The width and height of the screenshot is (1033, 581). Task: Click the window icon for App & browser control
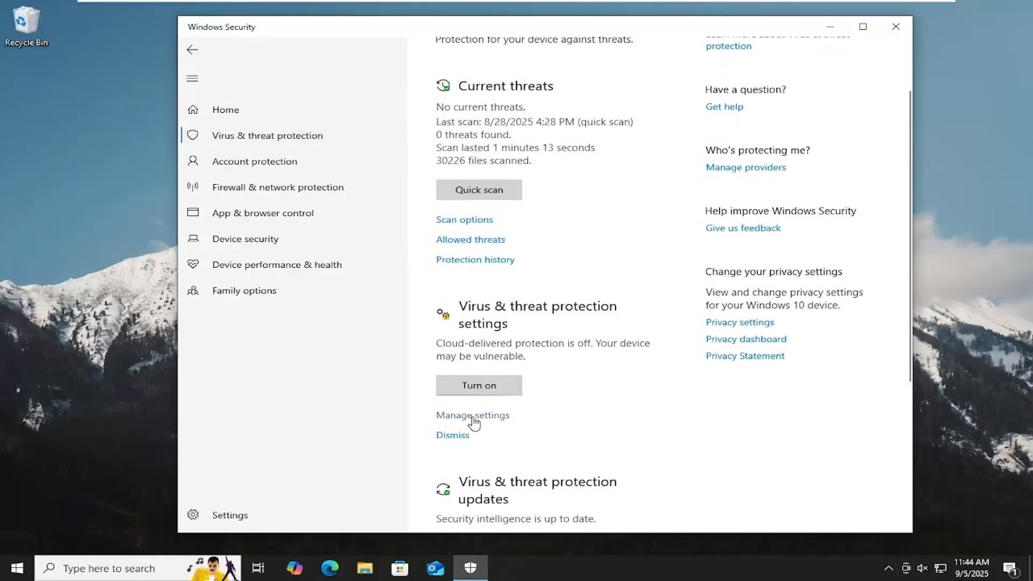tap(193, 213)
